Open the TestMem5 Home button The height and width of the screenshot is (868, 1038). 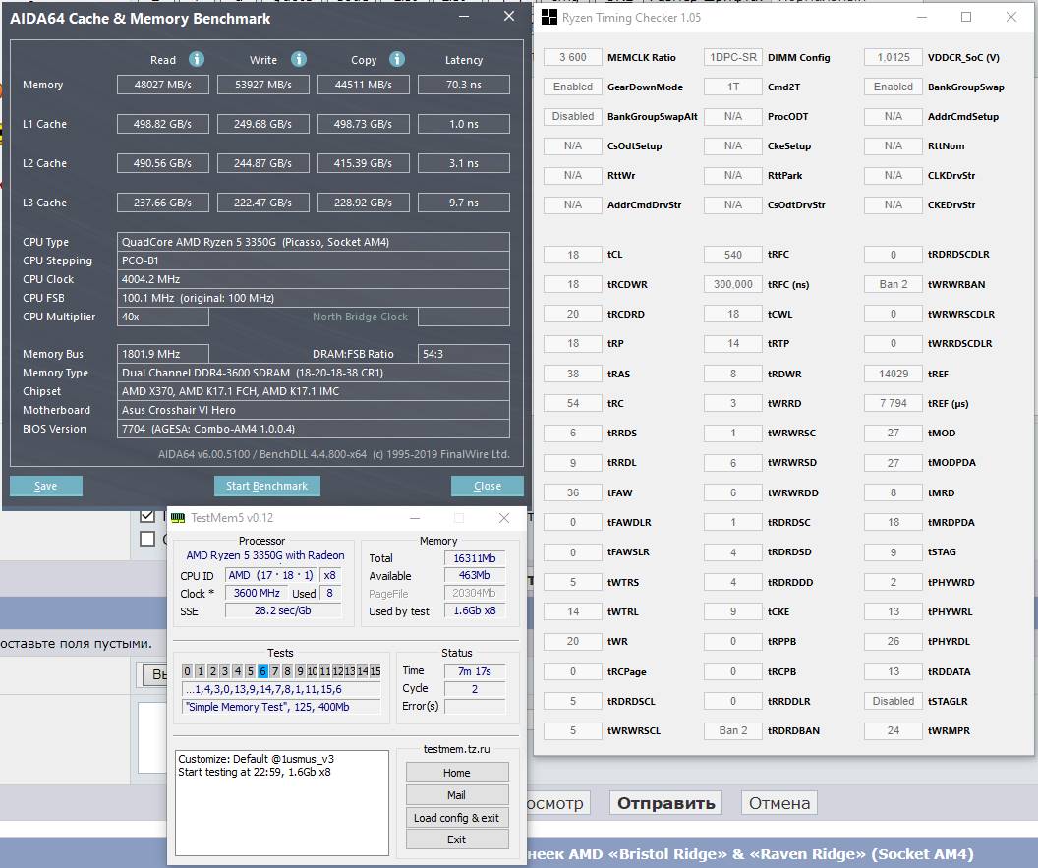(x=457, y=772)
